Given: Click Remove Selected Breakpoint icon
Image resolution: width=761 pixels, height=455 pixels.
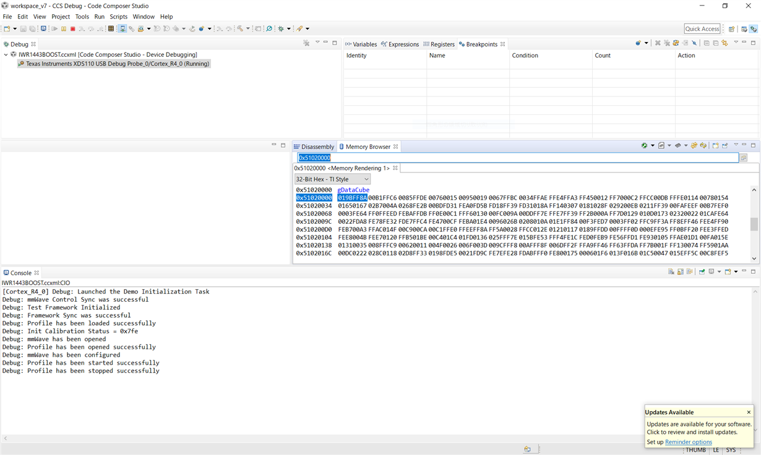Looking at the screenshot, I should [658, 43].
